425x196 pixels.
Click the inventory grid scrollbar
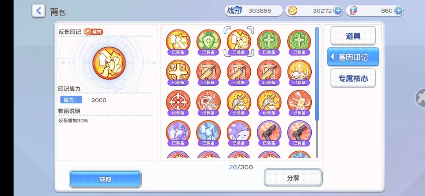pyautogui.click(x=317, y=73)
